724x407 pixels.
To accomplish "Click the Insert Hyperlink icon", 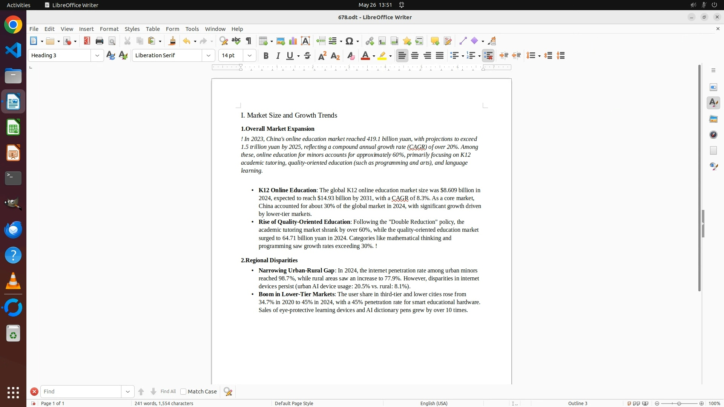I will pyautogui.click(x=370, y=41).
